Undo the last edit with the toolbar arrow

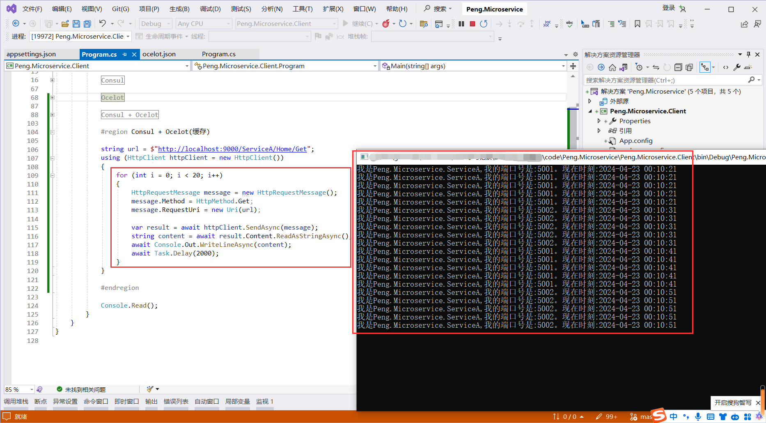click(103, 23)
